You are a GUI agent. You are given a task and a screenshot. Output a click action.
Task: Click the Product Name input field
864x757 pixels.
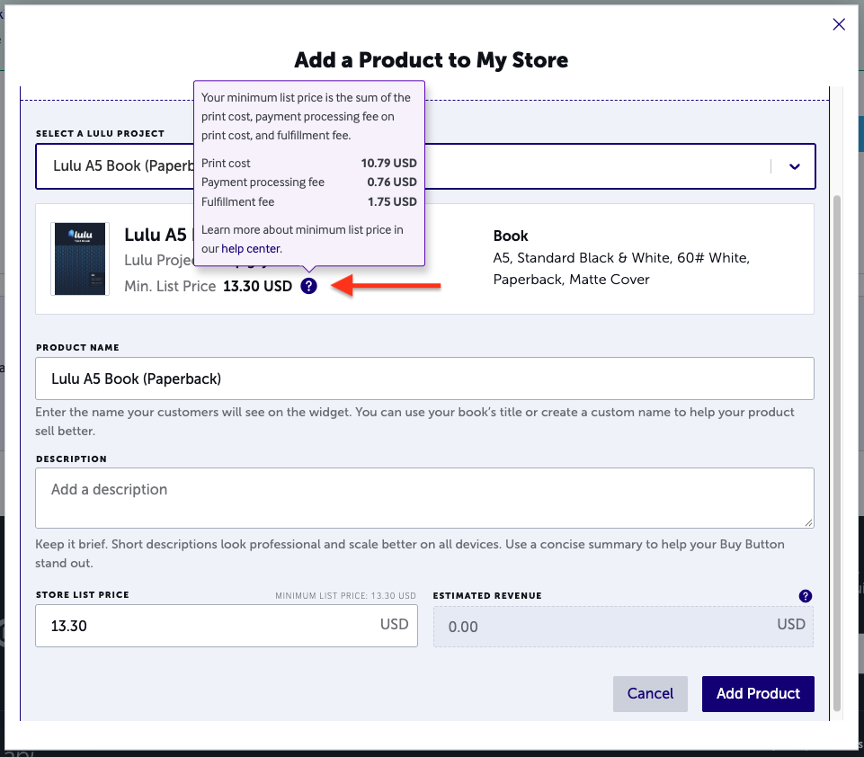[x=424, y=378]
